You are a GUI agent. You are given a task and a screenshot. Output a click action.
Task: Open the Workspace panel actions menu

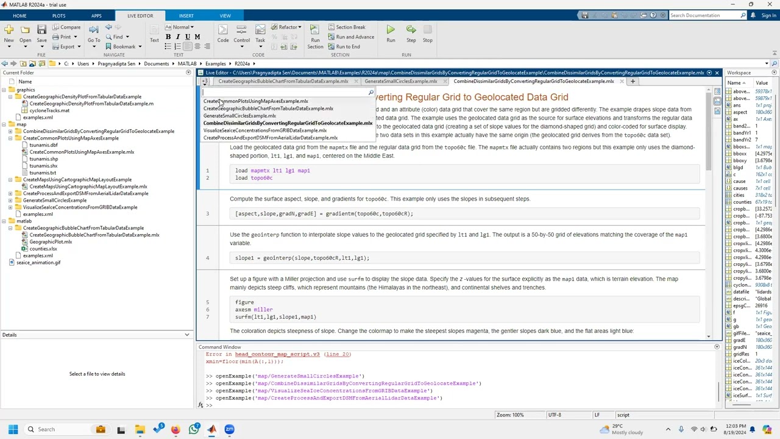[774, 73]
